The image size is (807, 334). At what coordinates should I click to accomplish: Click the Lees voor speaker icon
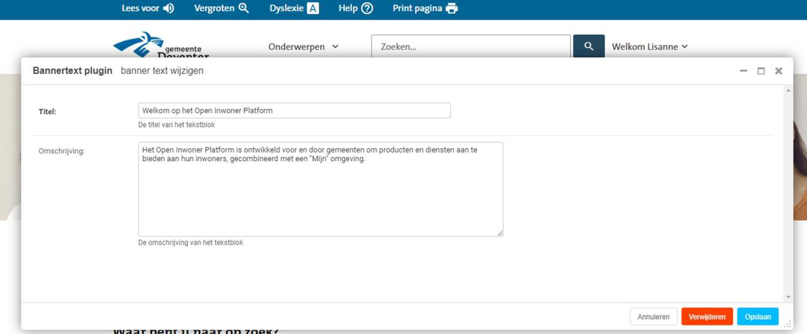tap(168, 9)
